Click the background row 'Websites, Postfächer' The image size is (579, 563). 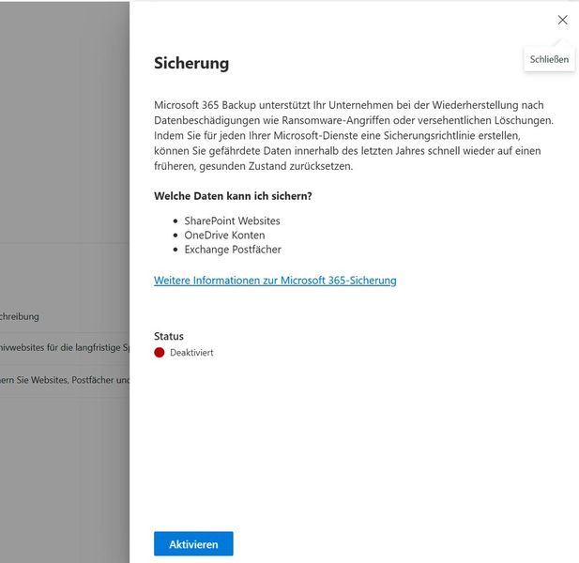[65, 380]
